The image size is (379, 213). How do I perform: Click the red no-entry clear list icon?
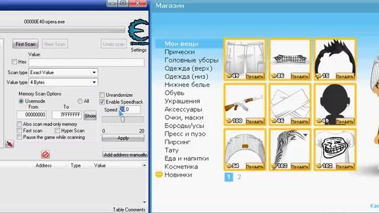tap(46, 154)
